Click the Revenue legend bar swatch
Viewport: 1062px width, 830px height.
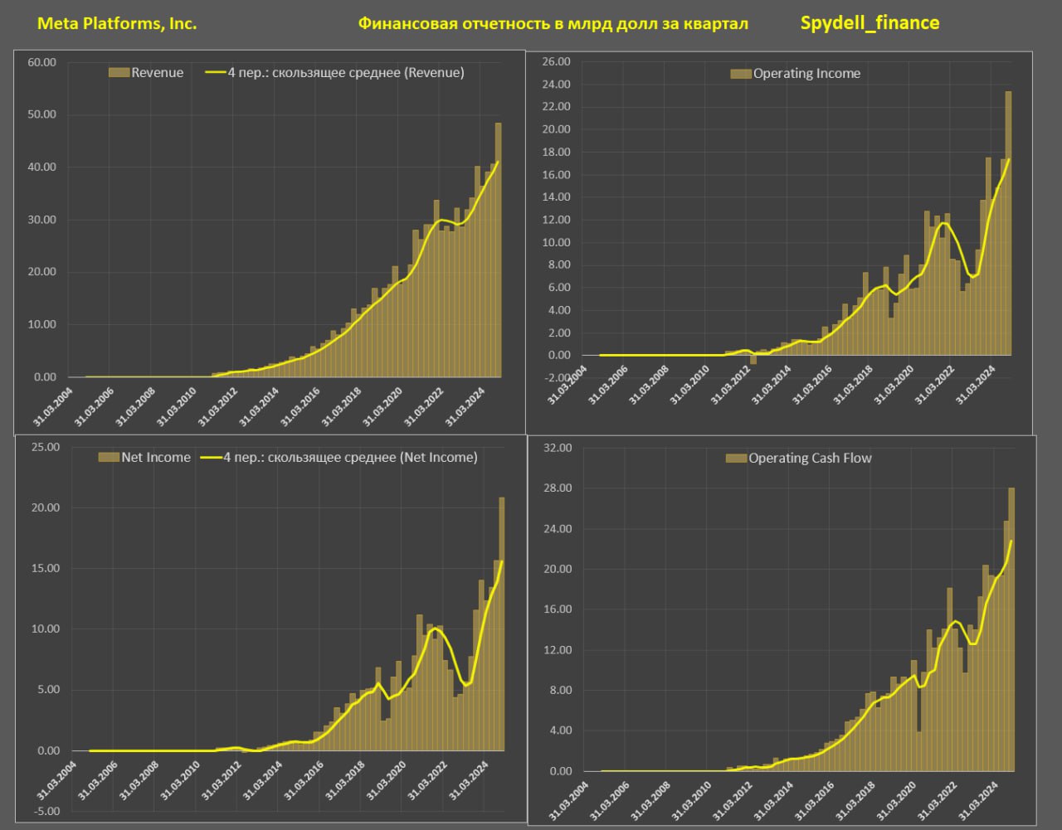(x=119, y=73)
